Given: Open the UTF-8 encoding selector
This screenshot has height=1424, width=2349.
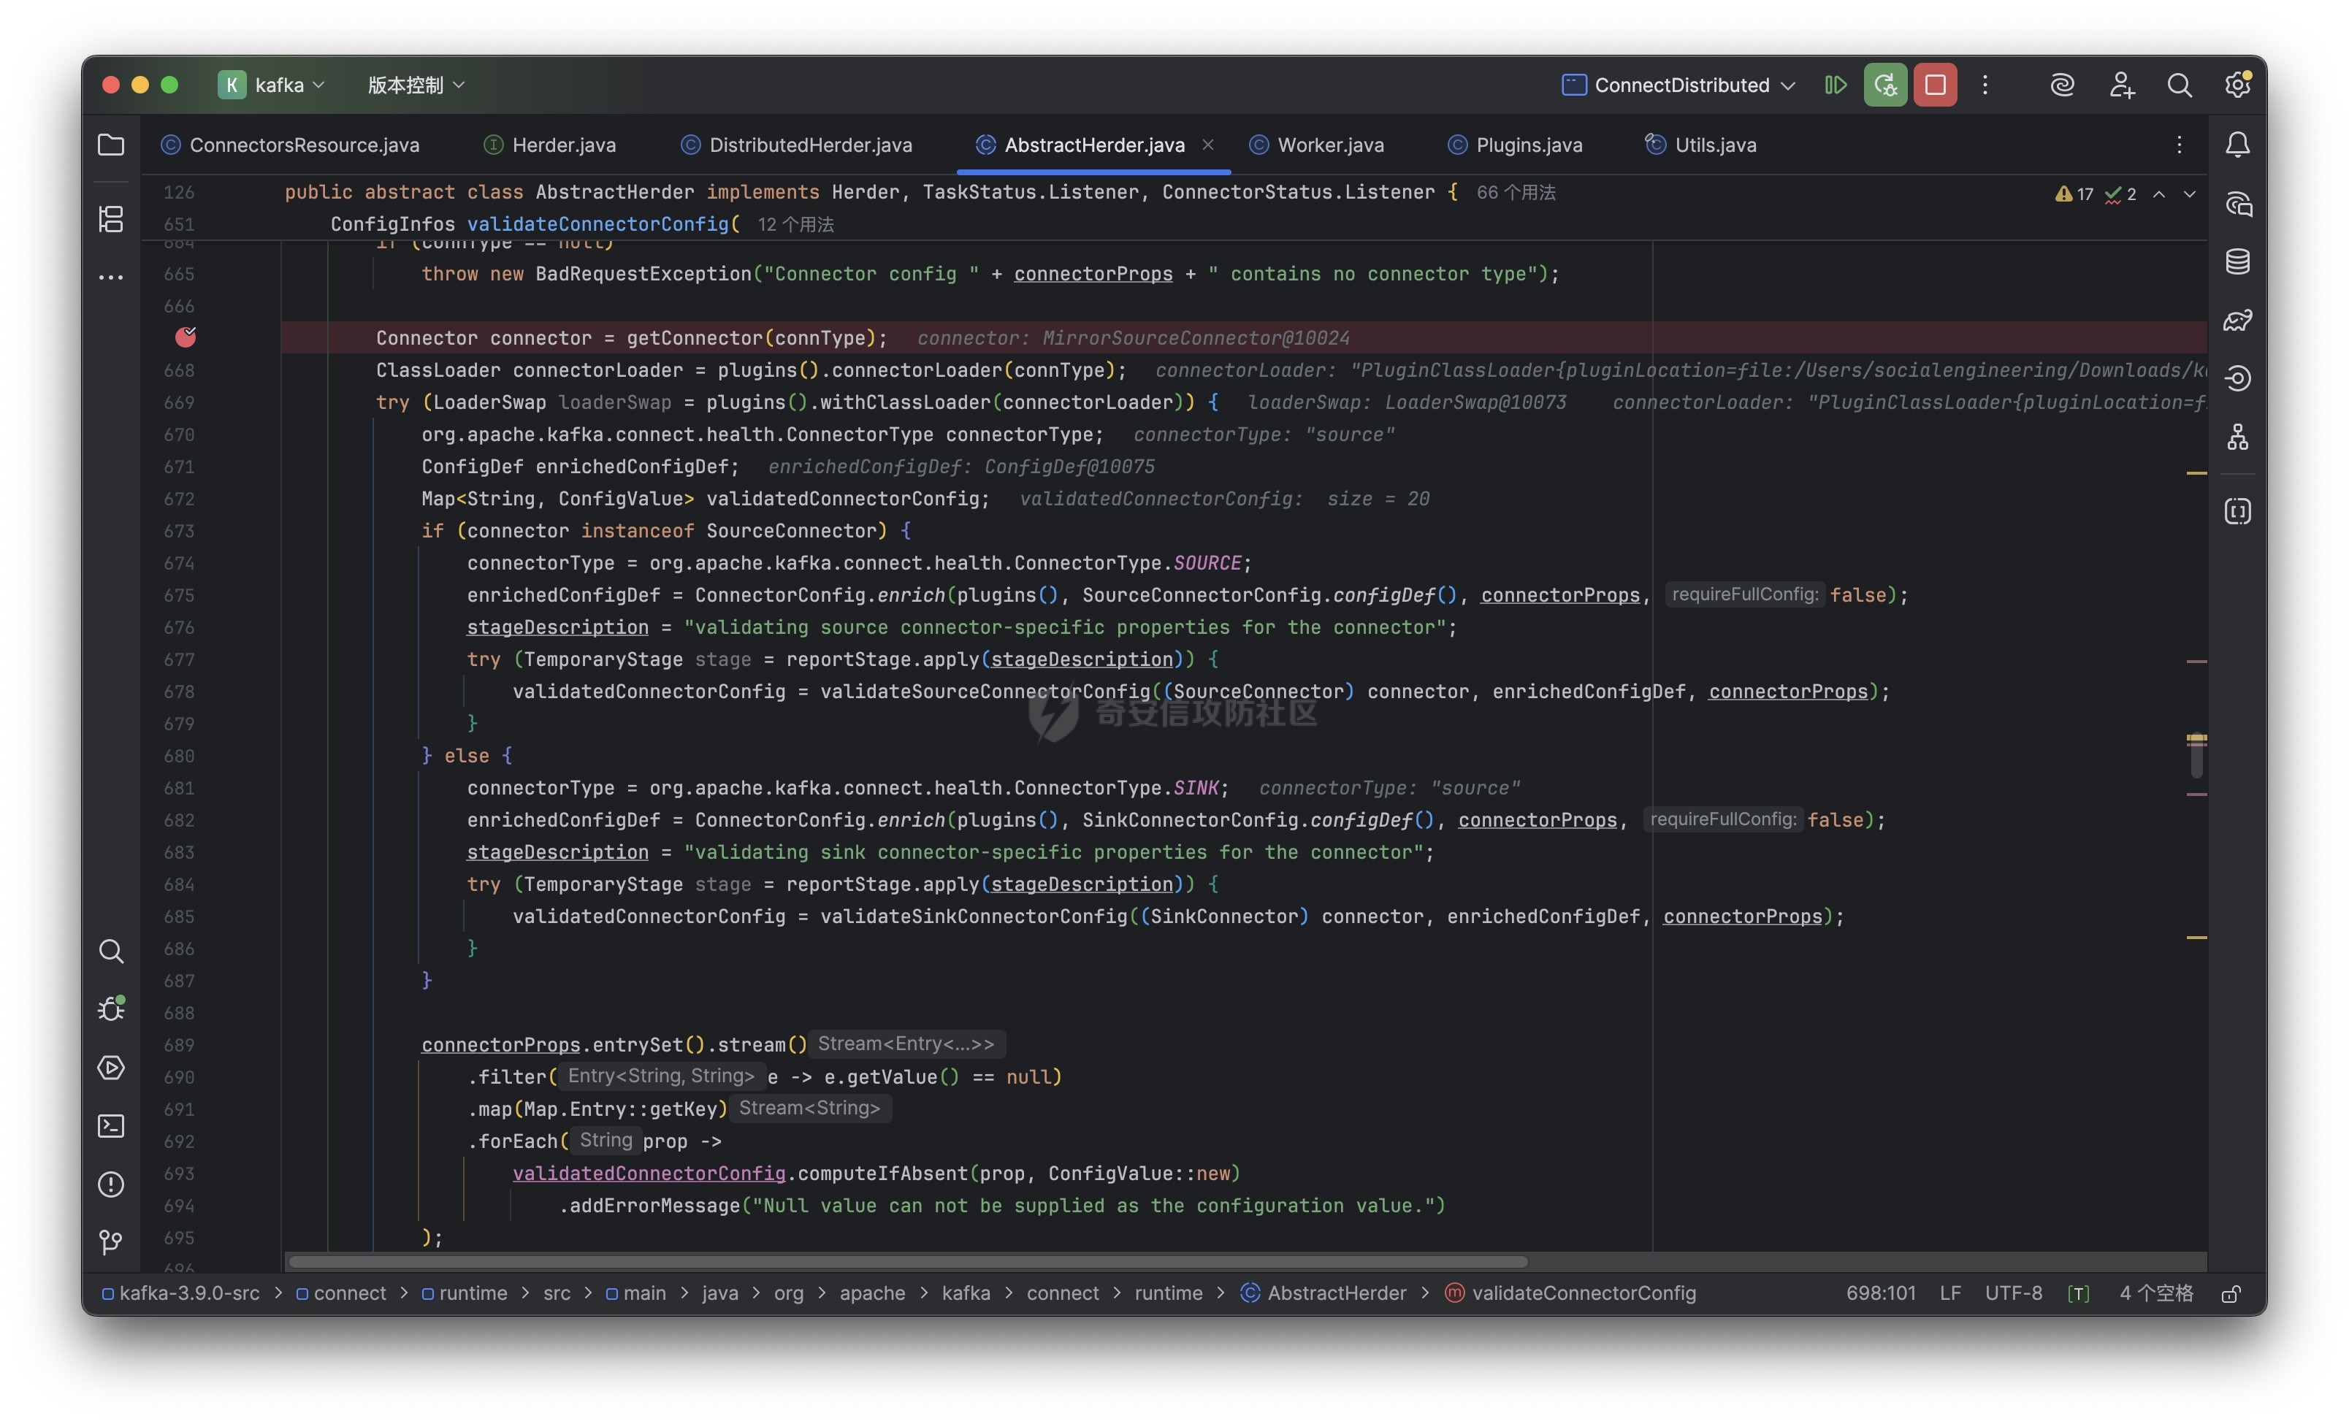Looking at the screenshot, I should click(2014, 1293).
